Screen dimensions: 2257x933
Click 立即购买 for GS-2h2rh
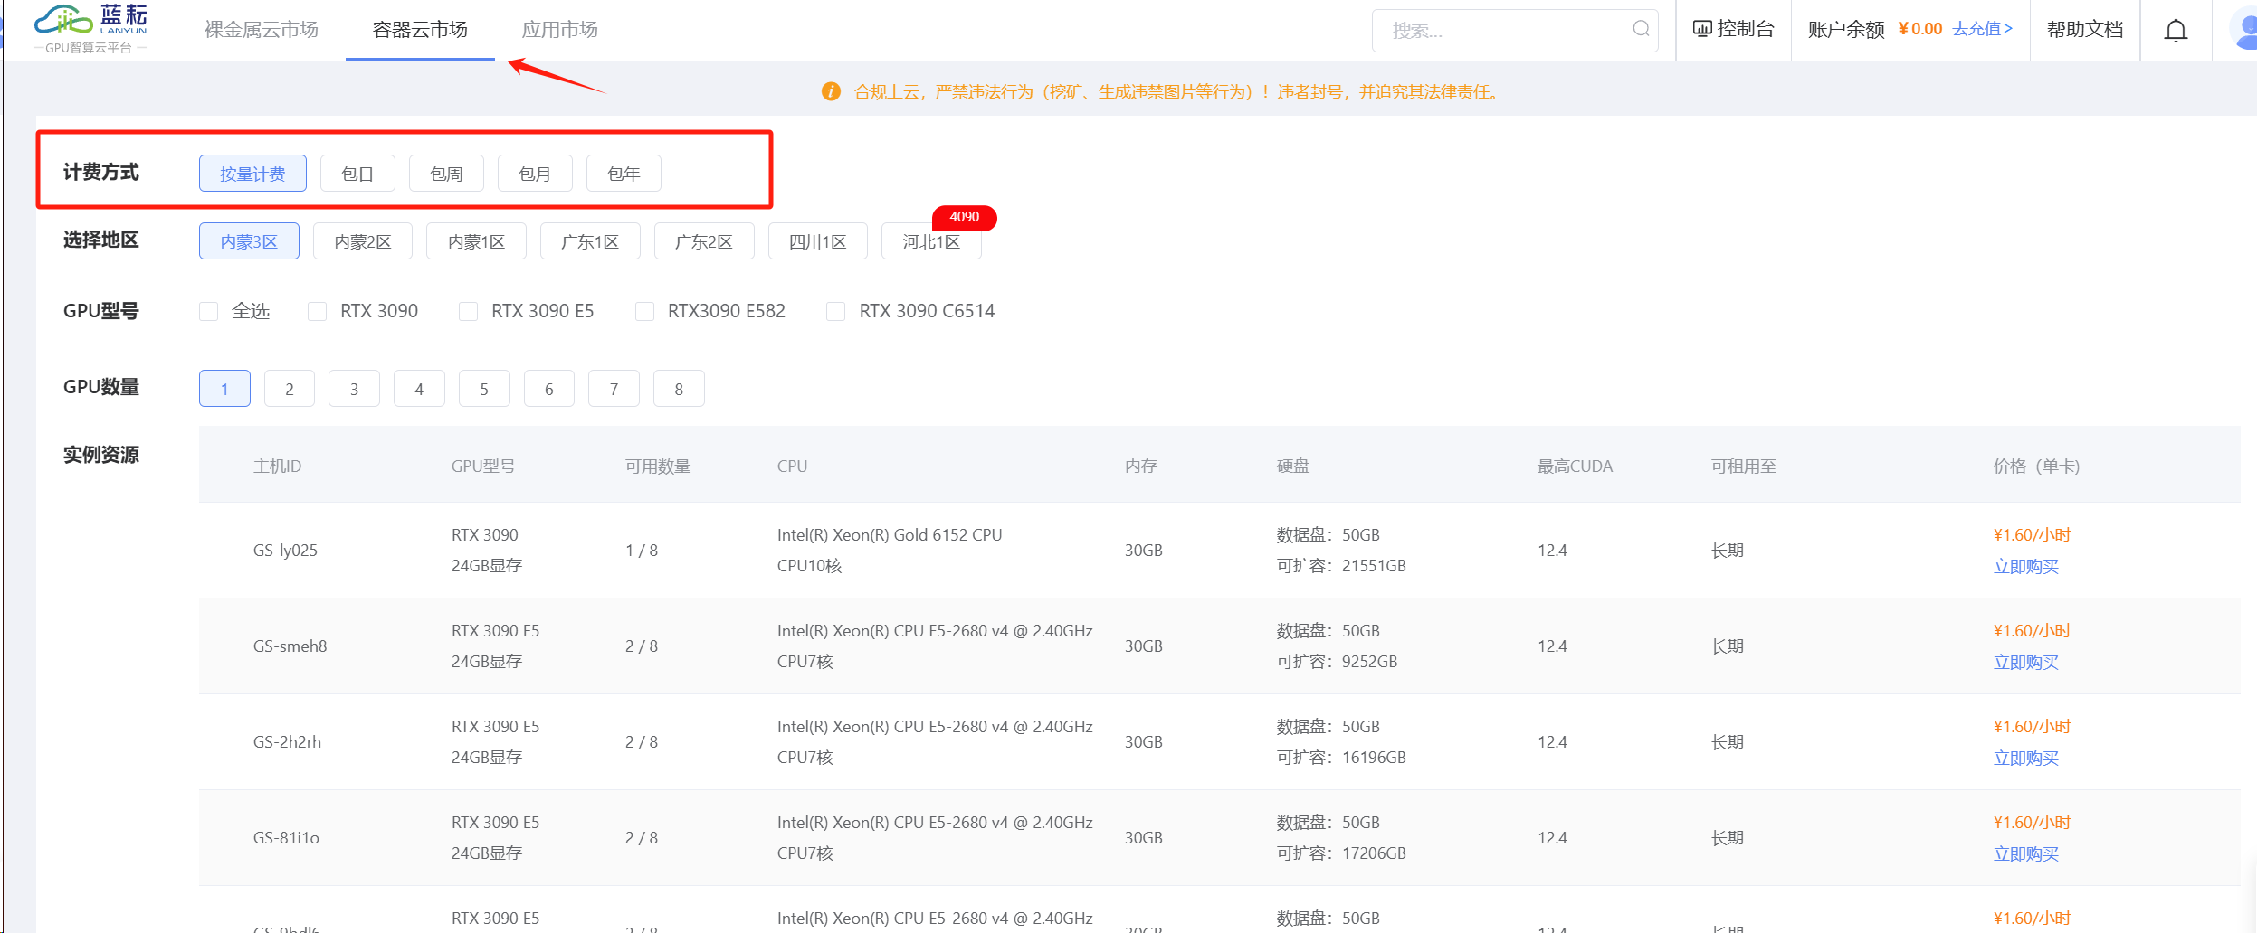[x=2025, y=758]
